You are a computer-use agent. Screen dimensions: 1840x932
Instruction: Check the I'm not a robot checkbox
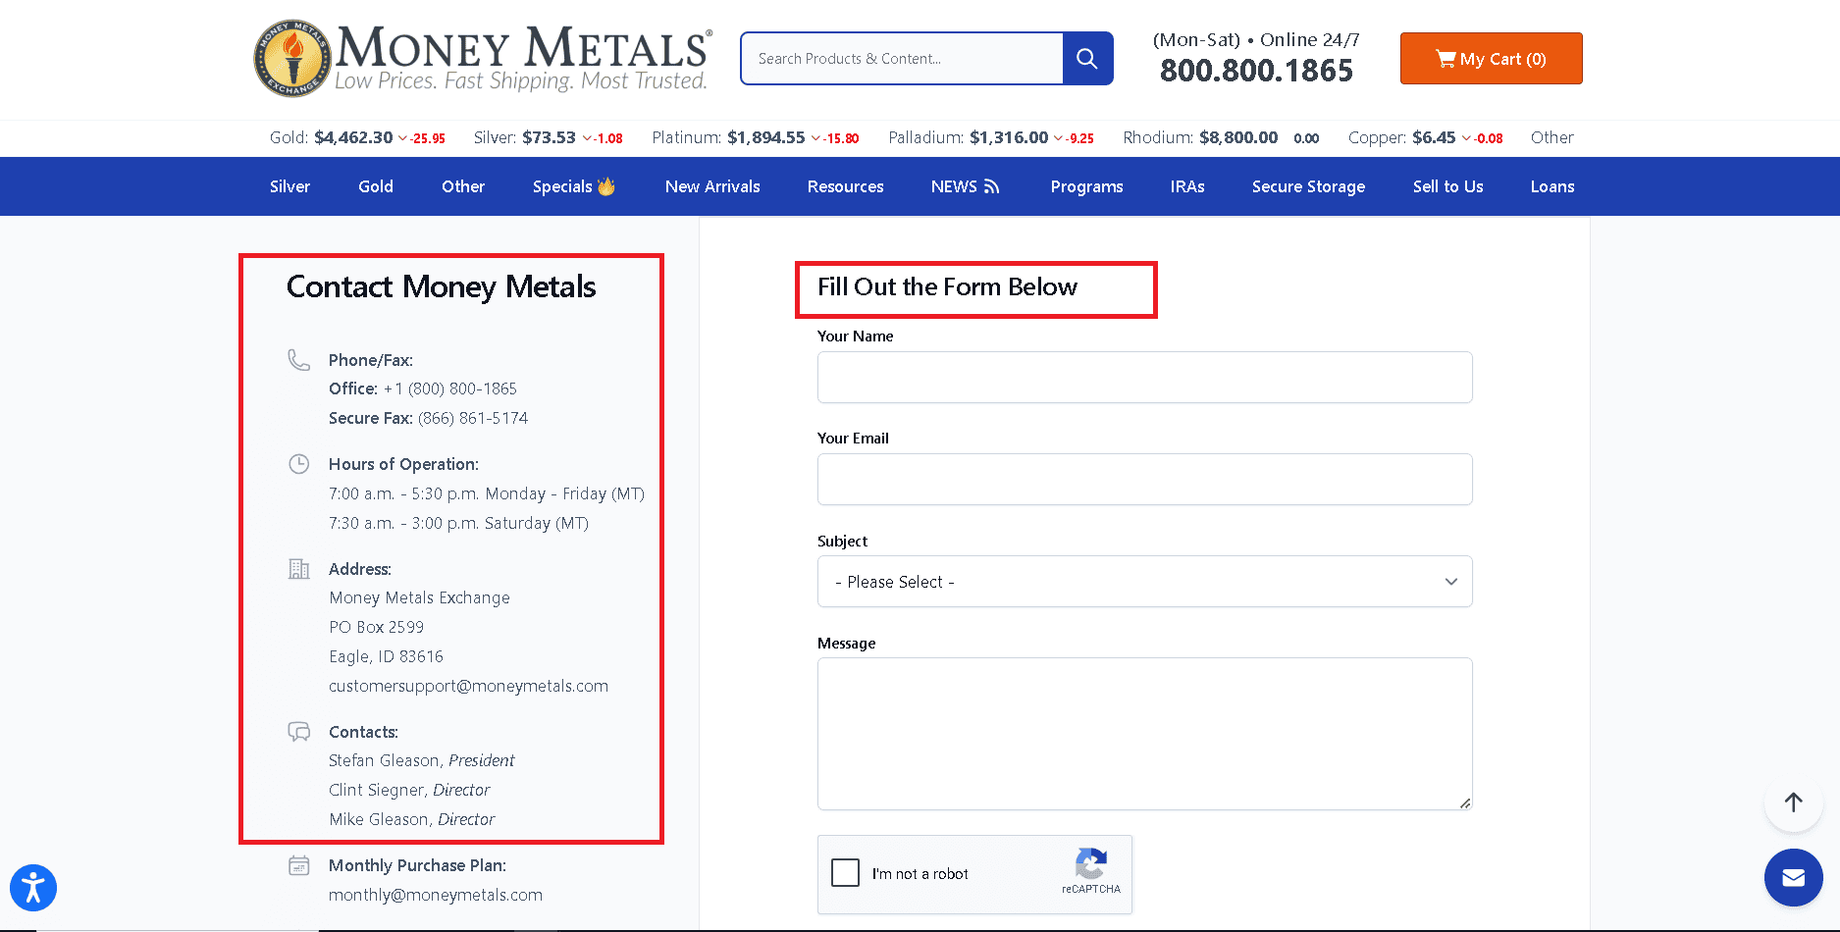[x=845, y=873]
